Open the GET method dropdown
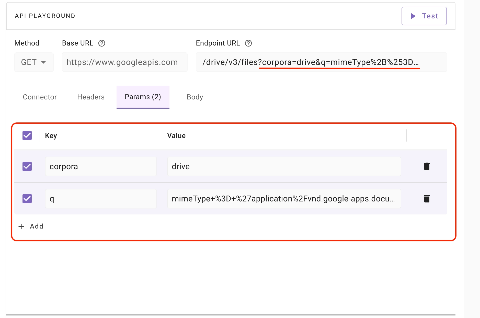 click(x=34, y=62)
